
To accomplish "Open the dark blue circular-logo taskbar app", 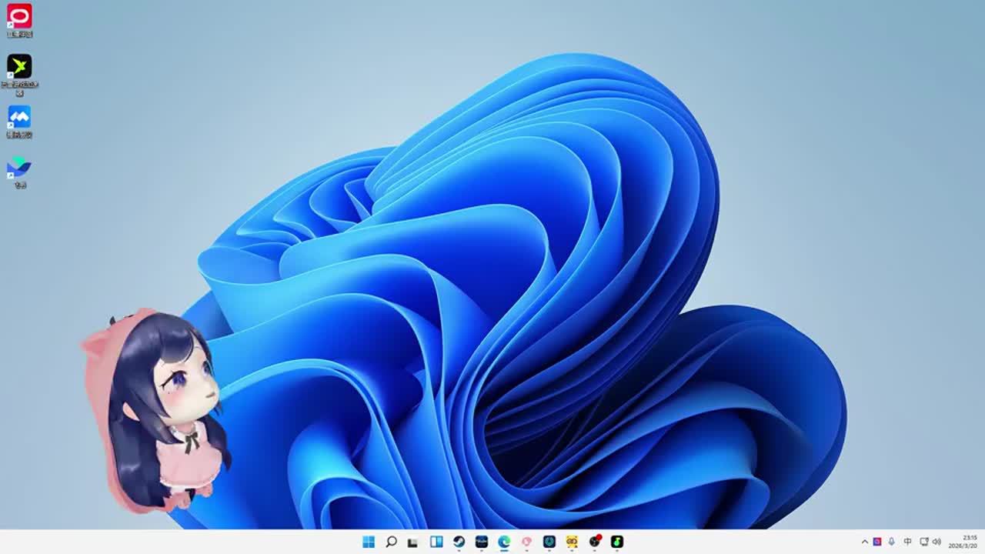I will coord(549,542).
